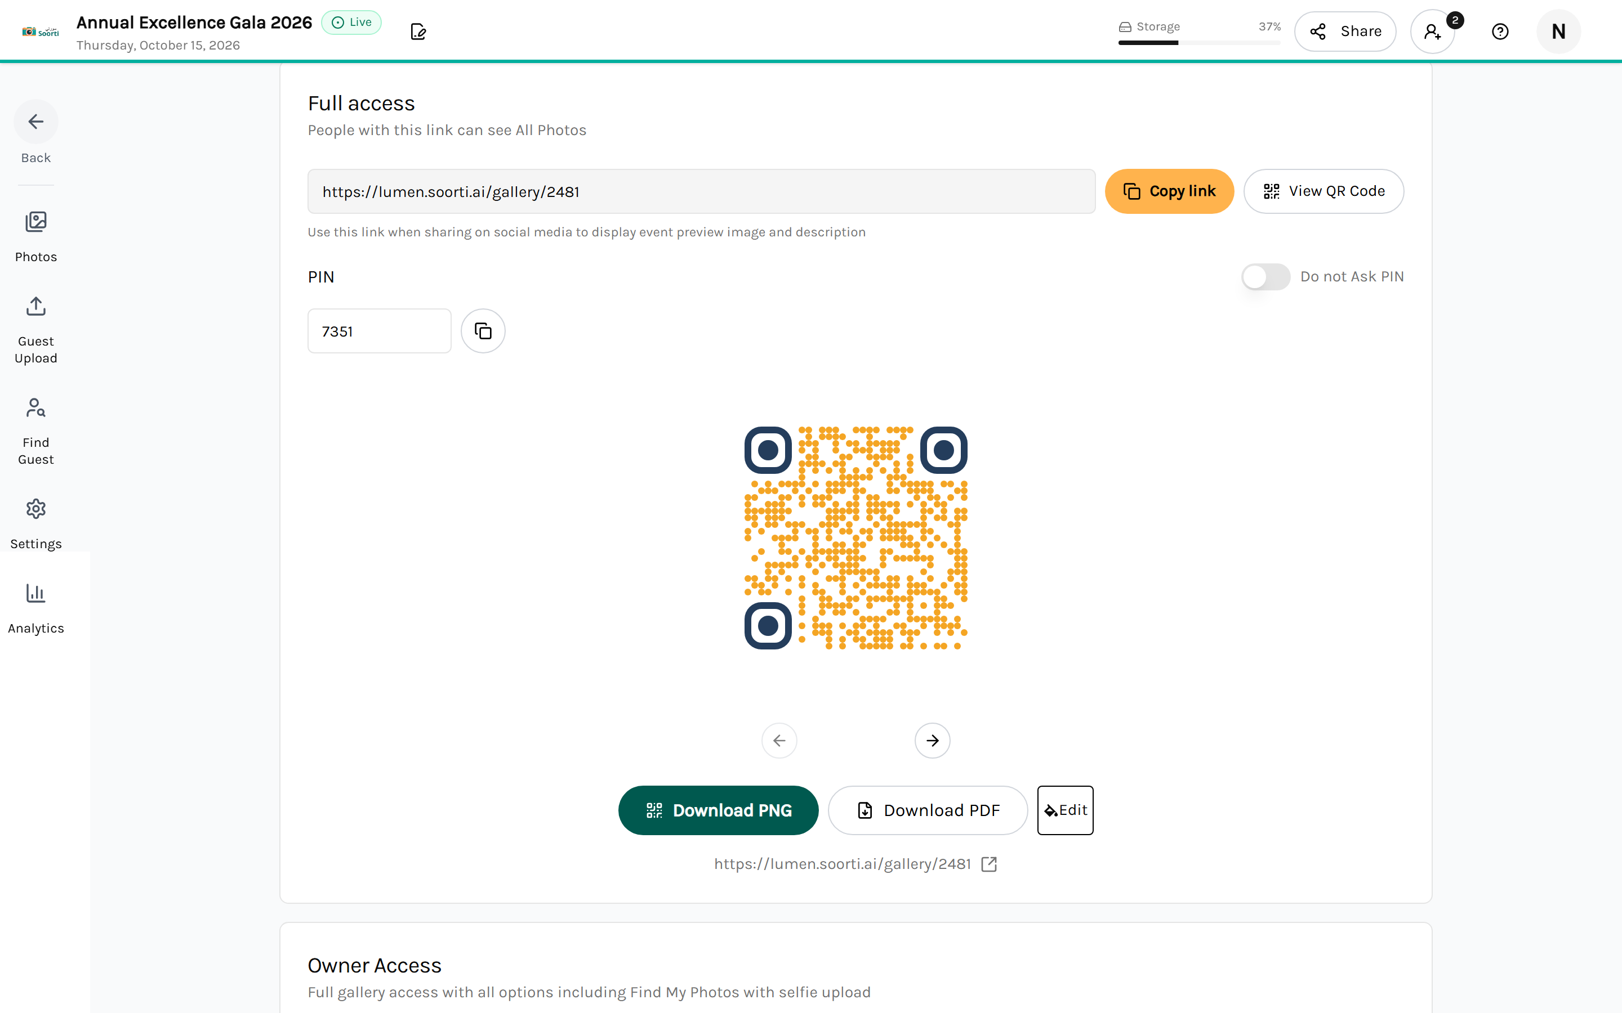Toggle Do not Ask PIN switch
The height and width of the screenshot is (1013, 1622).
pyautogui.click(x=1265, y=277)
